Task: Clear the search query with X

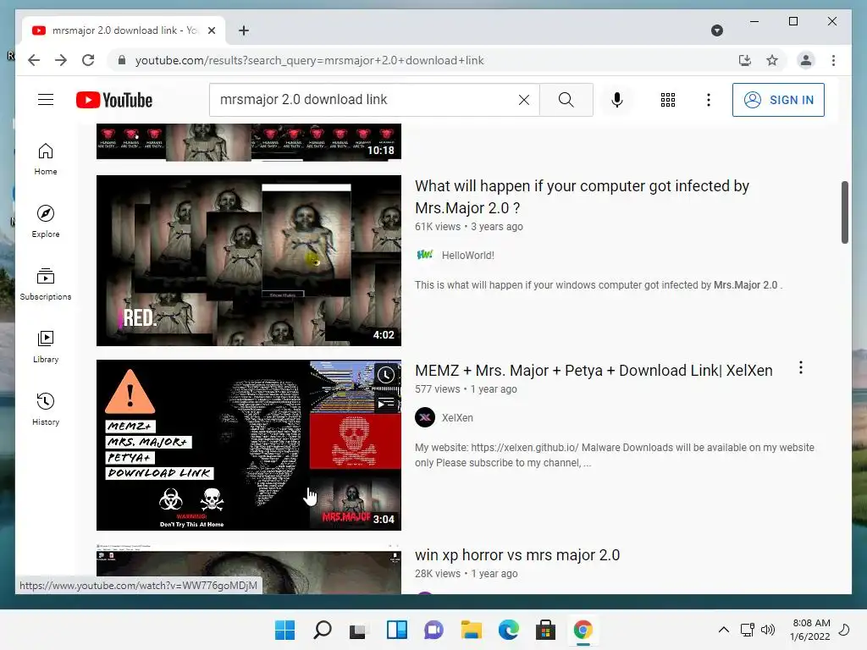Action: click(523, 100)
